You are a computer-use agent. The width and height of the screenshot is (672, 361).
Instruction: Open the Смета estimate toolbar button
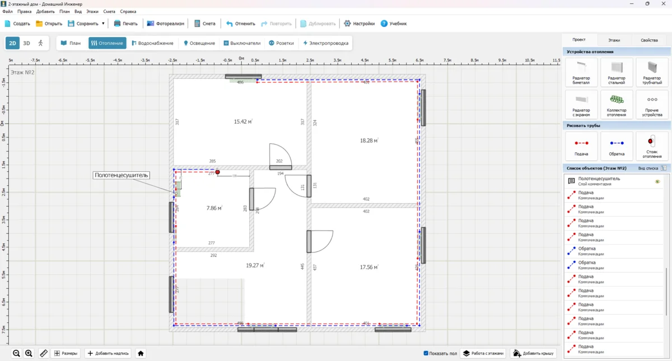coord(205,24)
